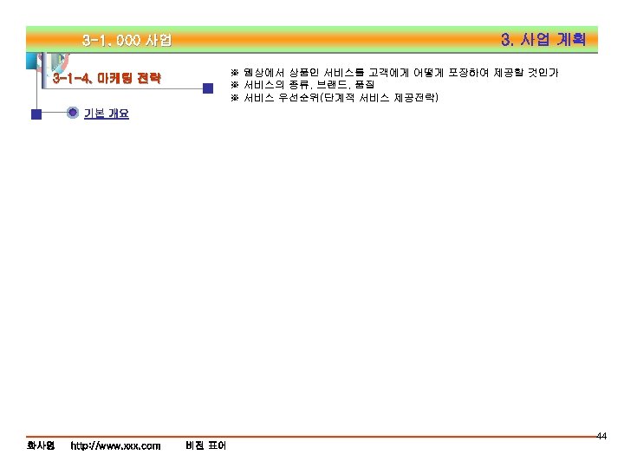Select the 3-1. 000 사업 header title
This screenshot has width=624, height=468.
tap(127, 40)
